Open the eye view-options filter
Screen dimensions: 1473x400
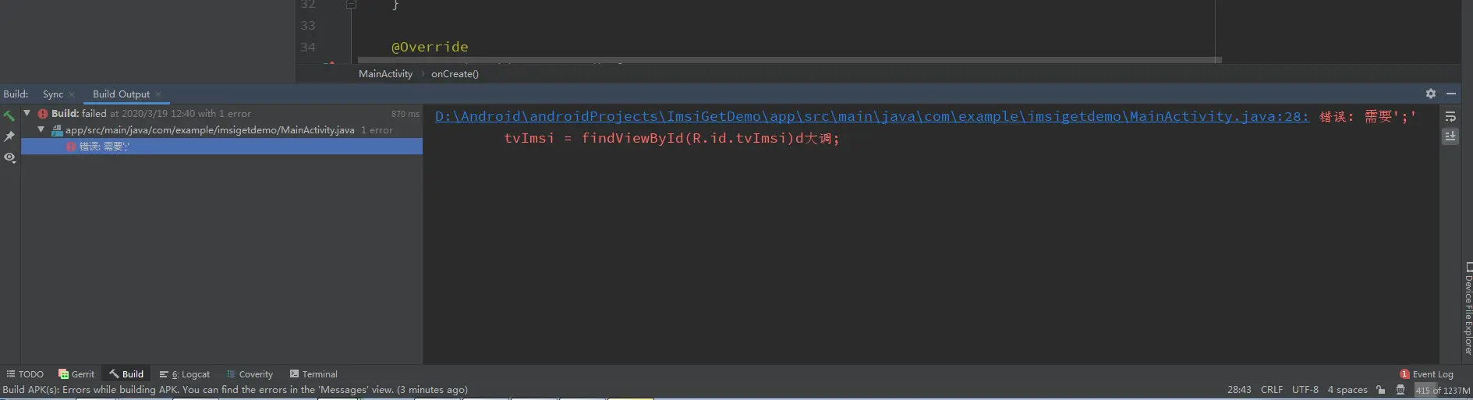[9, 158]
